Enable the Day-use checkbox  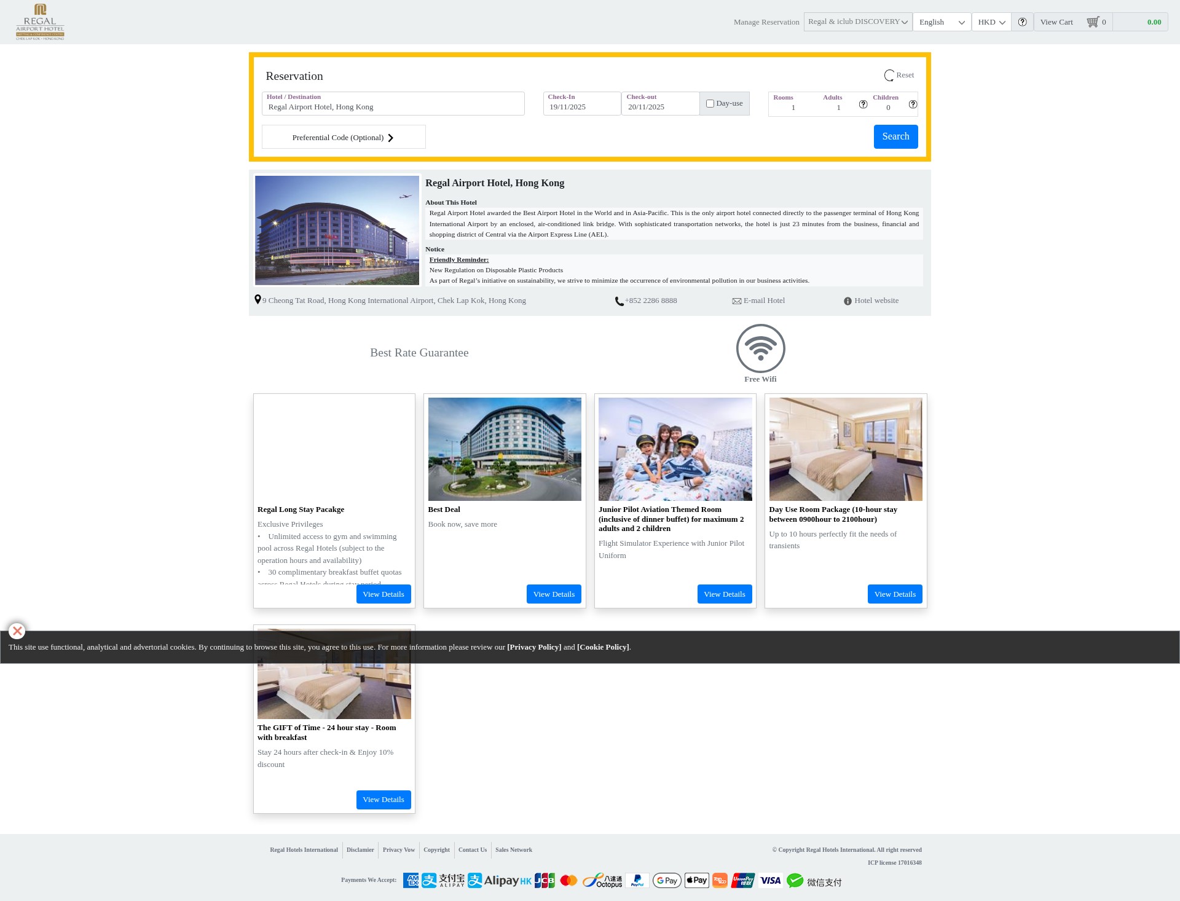(x=710, y=104)
